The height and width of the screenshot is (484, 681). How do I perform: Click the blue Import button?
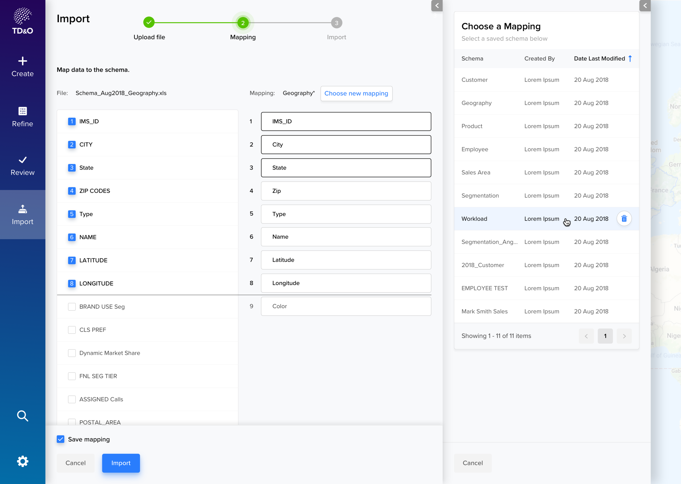121,463
